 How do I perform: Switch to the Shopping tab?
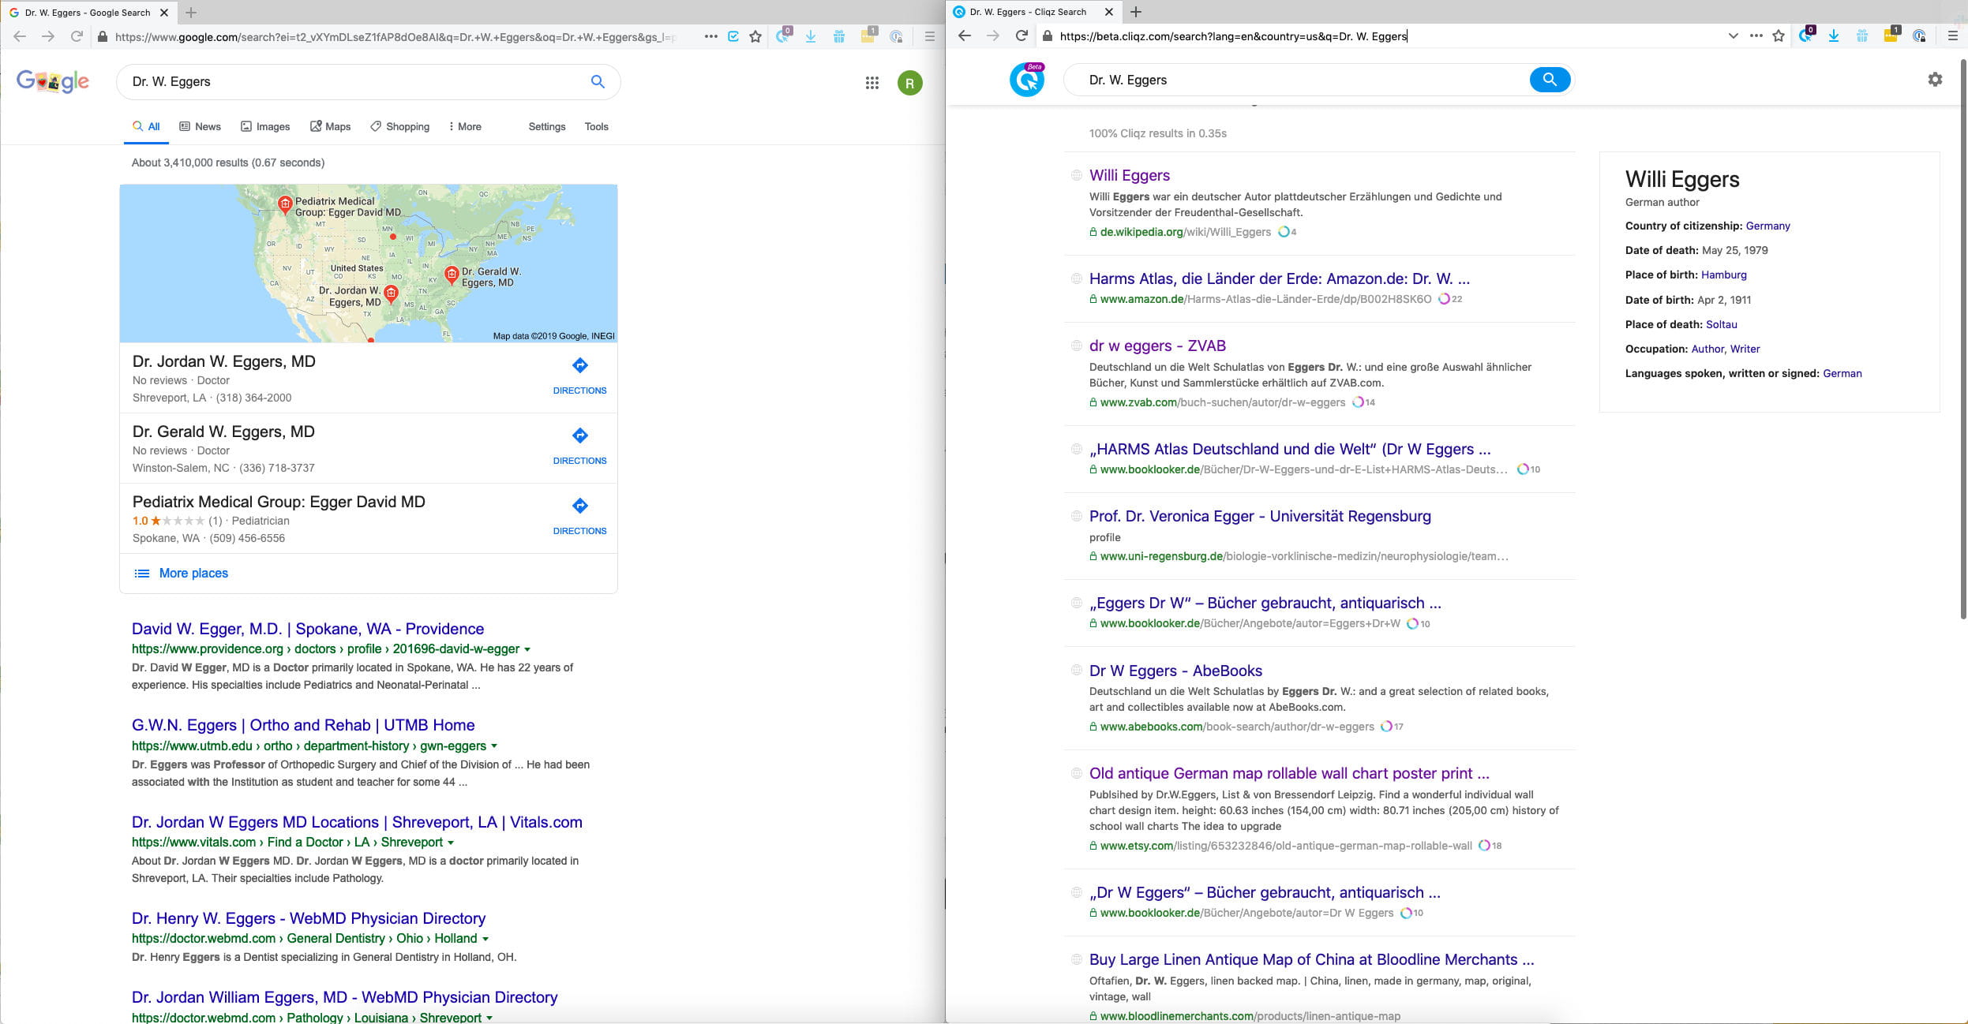point(399,126)
